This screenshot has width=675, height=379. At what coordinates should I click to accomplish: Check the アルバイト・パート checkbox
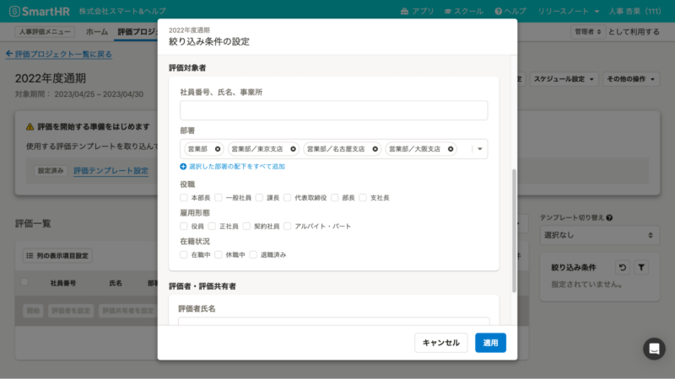pos(288,227)
